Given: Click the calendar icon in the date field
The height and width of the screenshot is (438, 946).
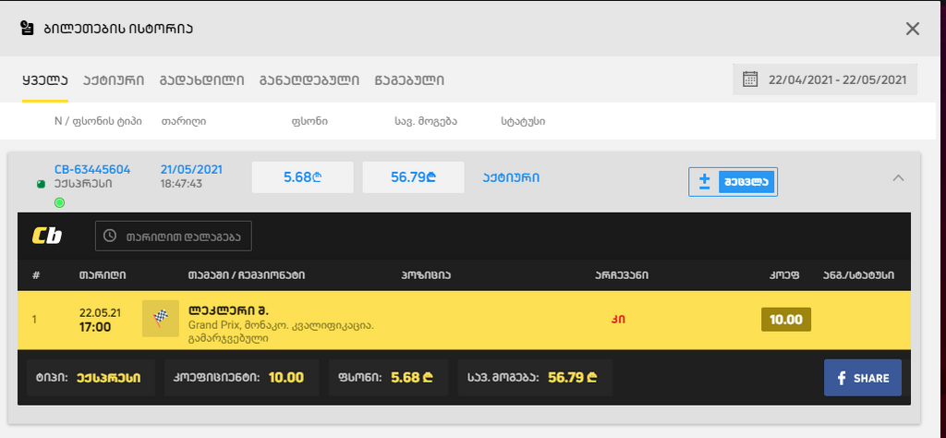Looking at the screenshot, I should click(750, 79).
